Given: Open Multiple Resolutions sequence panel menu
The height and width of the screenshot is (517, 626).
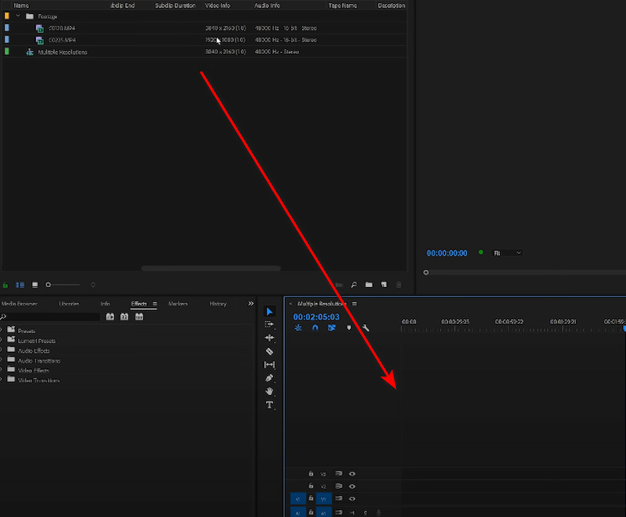Looking at the screenshot, I should 354,304.
